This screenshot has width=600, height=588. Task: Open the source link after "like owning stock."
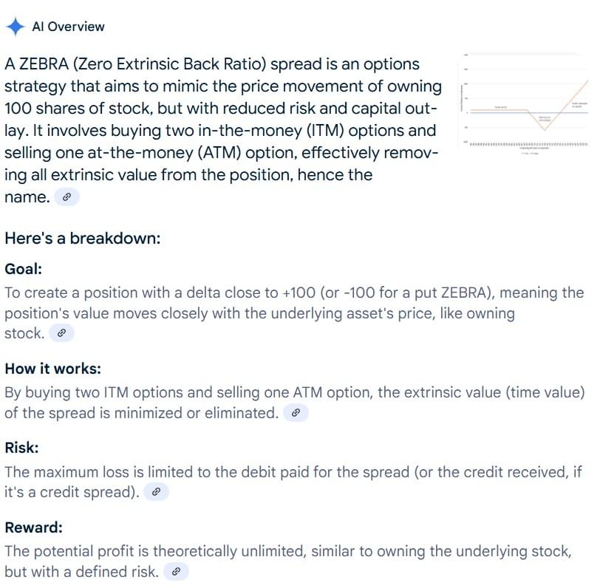pyautogui.click(x=61, y=333)
